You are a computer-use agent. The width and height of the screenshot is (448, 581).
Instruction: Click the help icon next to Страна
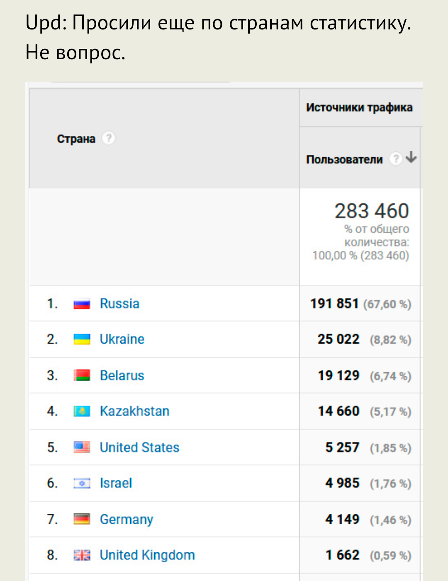click(108, 138)
